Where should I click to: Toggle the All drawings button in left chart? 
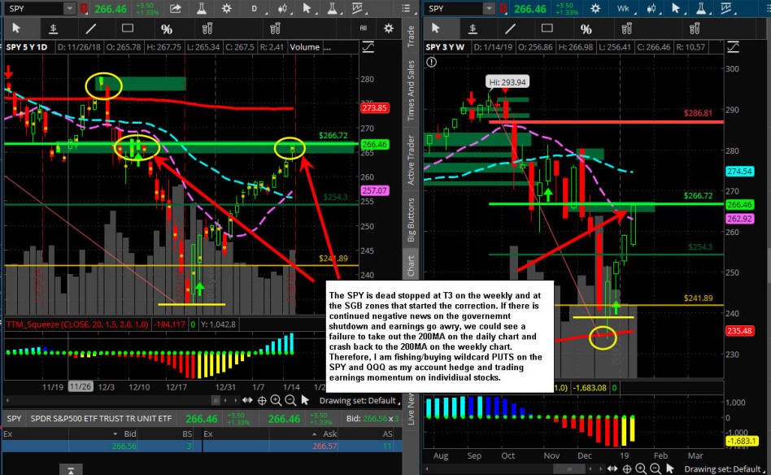[364, 28]
